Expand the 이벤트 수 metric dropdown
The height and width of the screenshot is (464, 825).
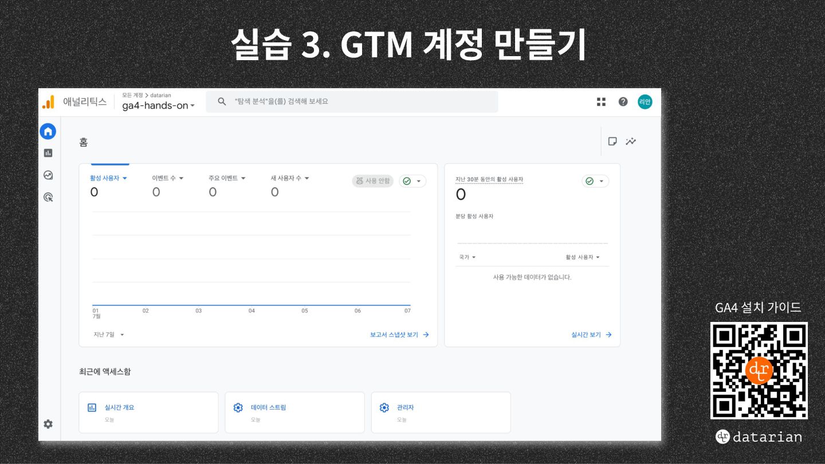point(168,178)
